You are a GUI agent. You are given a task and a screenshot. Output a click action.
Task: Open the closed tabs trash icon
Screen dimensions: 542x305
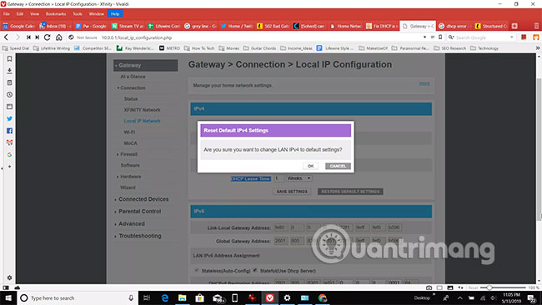pyautogui.click(x=536, y=26)
